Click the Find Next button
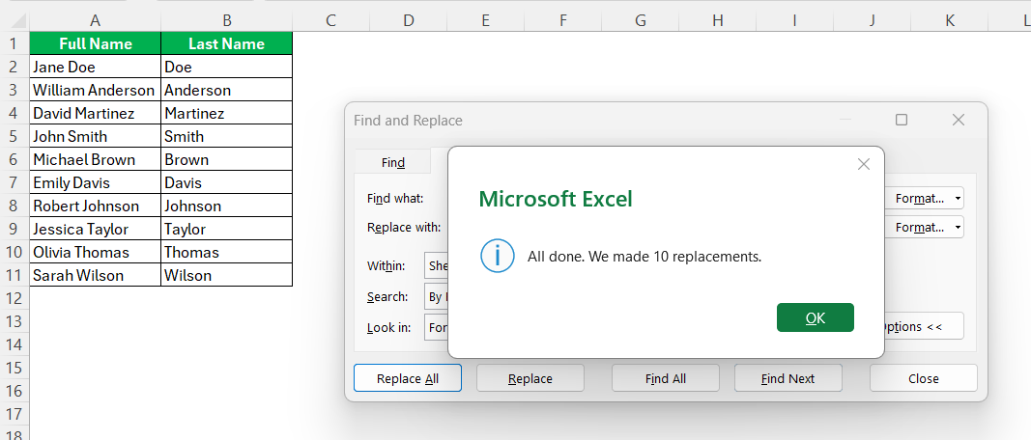1031x440 pixels. [788, 378]
